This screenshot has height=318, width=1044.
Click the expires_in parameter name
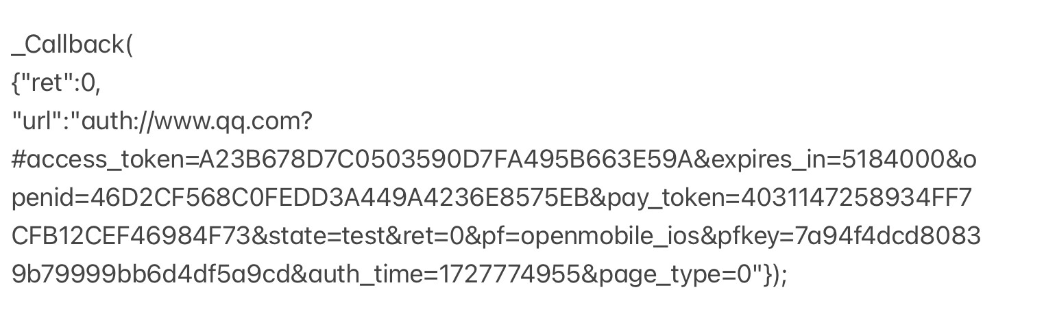(769, 161)
